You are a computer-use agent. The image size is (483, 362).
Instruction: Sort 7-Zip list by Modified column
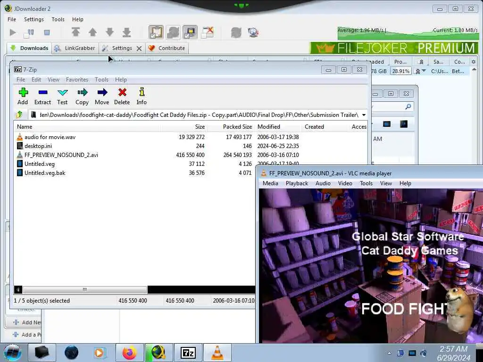[x=278, y=127]
